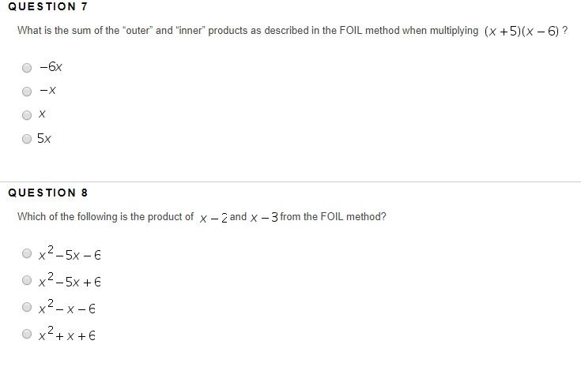This screenshot has width=581, height=378.
Task: Mark the radio button beside plain x answer
Action: (x=27, y=115)
